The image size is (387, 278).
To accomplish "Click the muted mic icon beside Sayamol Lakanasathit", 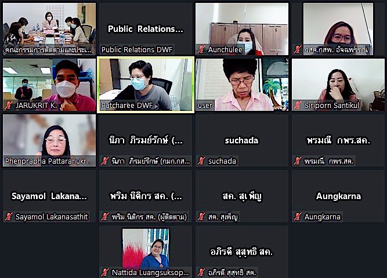I will coord(8,217).
